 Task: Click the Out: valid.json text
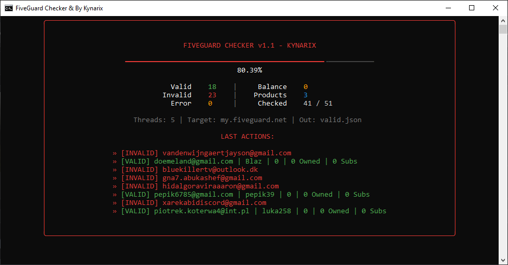point(330,120)
